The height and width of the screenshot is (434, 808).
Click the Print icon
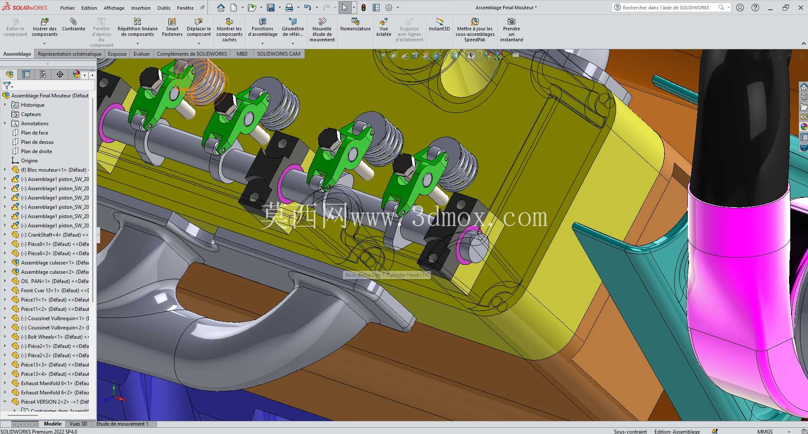pos(289,8)
